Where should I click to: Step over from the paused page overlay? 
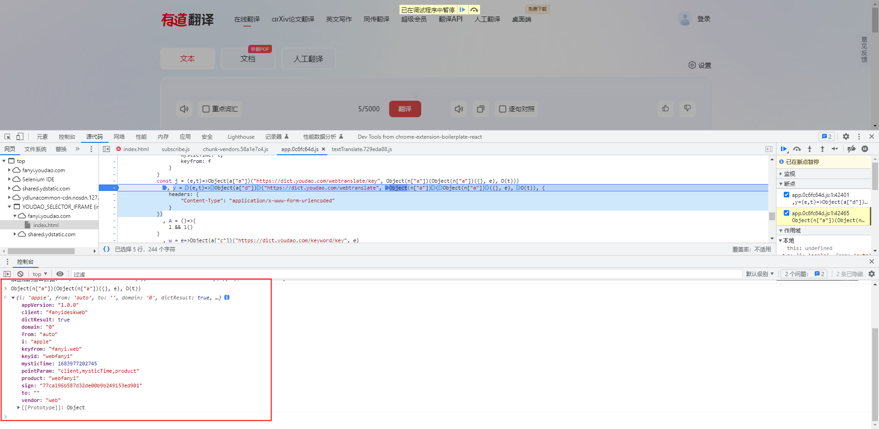coord(474,10)
